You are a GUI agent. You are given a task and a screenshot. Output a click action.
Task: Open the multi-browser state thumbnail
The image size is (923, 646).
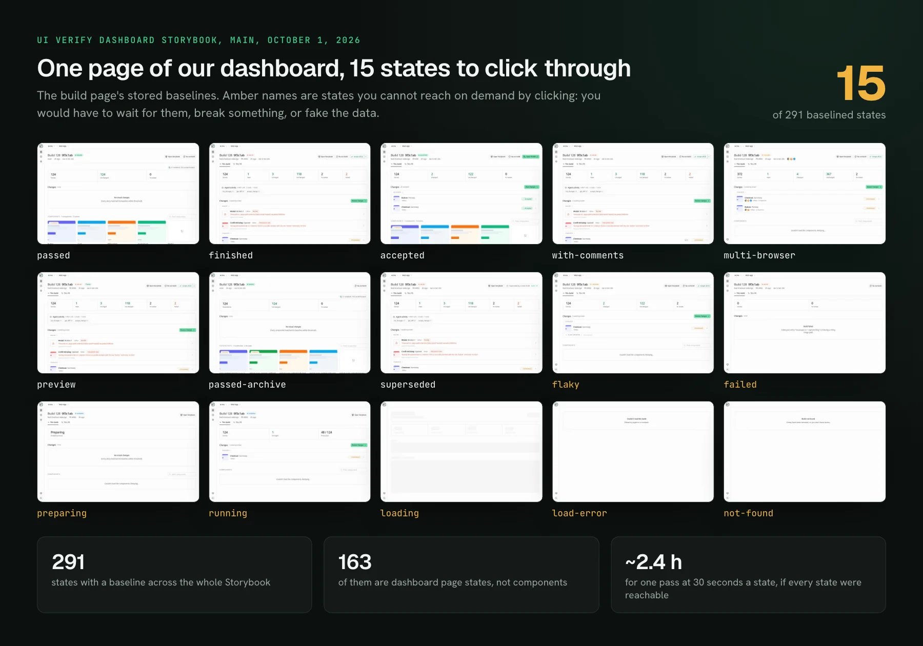tap(805, 193)
